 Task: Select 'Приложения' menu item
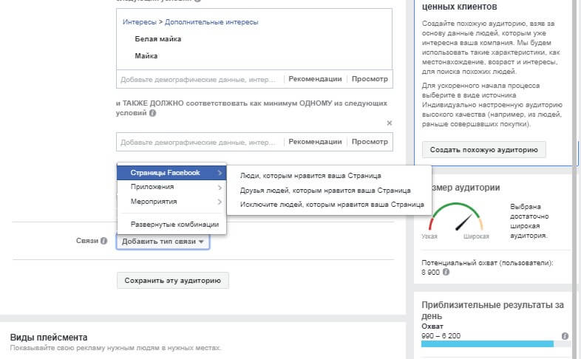tap(171, 187)
